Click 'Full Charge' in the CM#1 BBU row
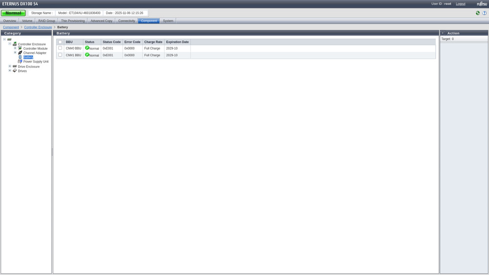This screenshot has width=489, height=275. click(x=152, y=55)
